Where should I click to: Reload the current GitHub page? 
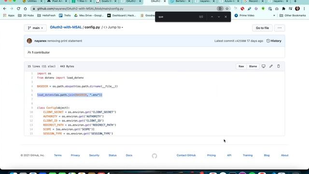[18, 9]
